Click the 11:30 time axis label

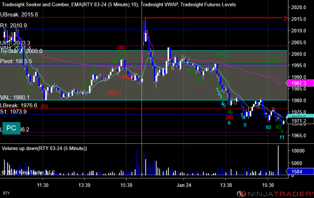42,185
